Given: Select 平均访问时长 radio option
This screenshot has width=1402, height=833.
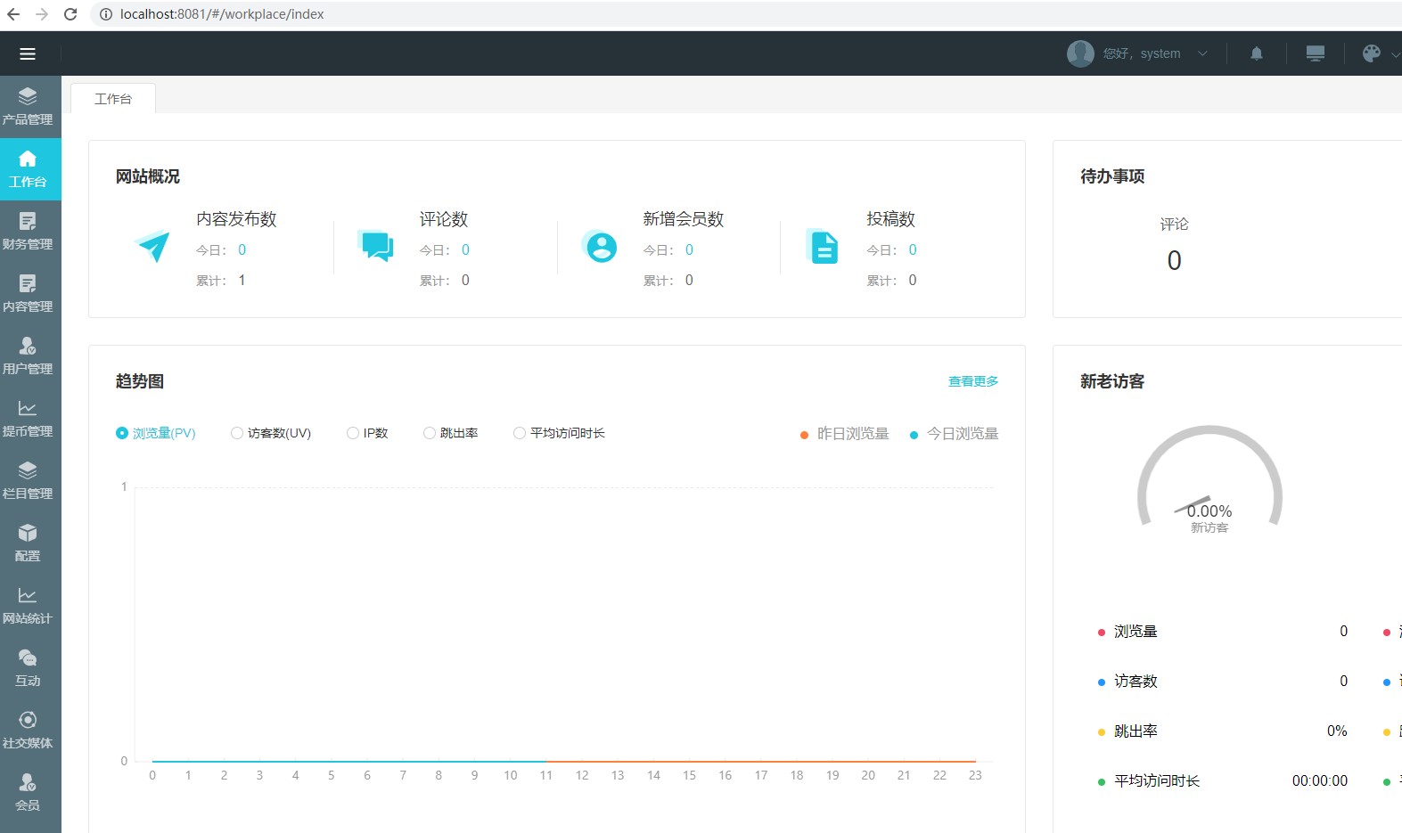Looking at the screenshot, I should 520,433.
